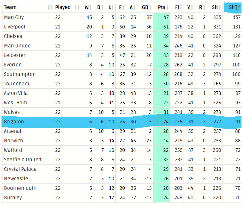Sort by fouls using Fl arrow
The width and height of the screenshot is (243, 206).
181,7
